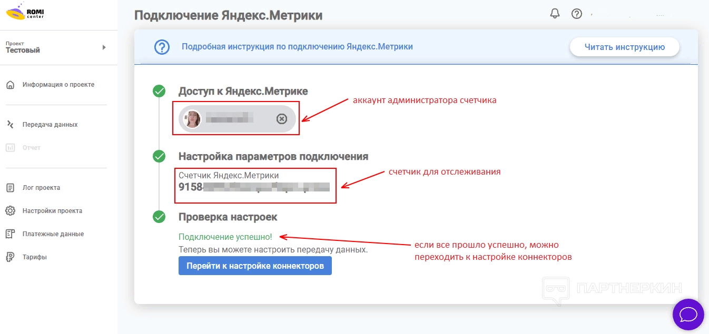Click the account avatar thumbnail

[x=192, y=119]
